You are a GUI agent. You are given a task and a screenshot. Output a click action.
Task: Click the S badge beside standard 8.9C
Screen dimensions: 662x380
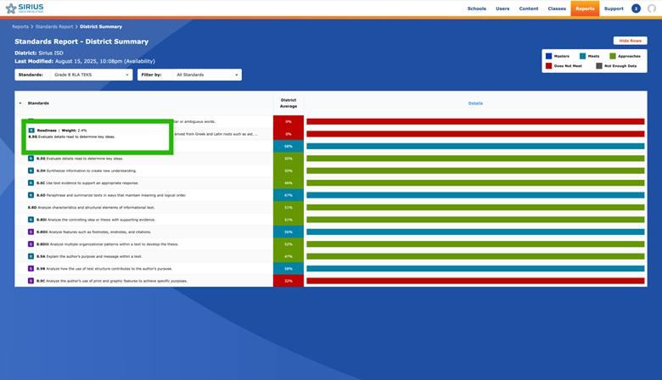coord(31,281)
